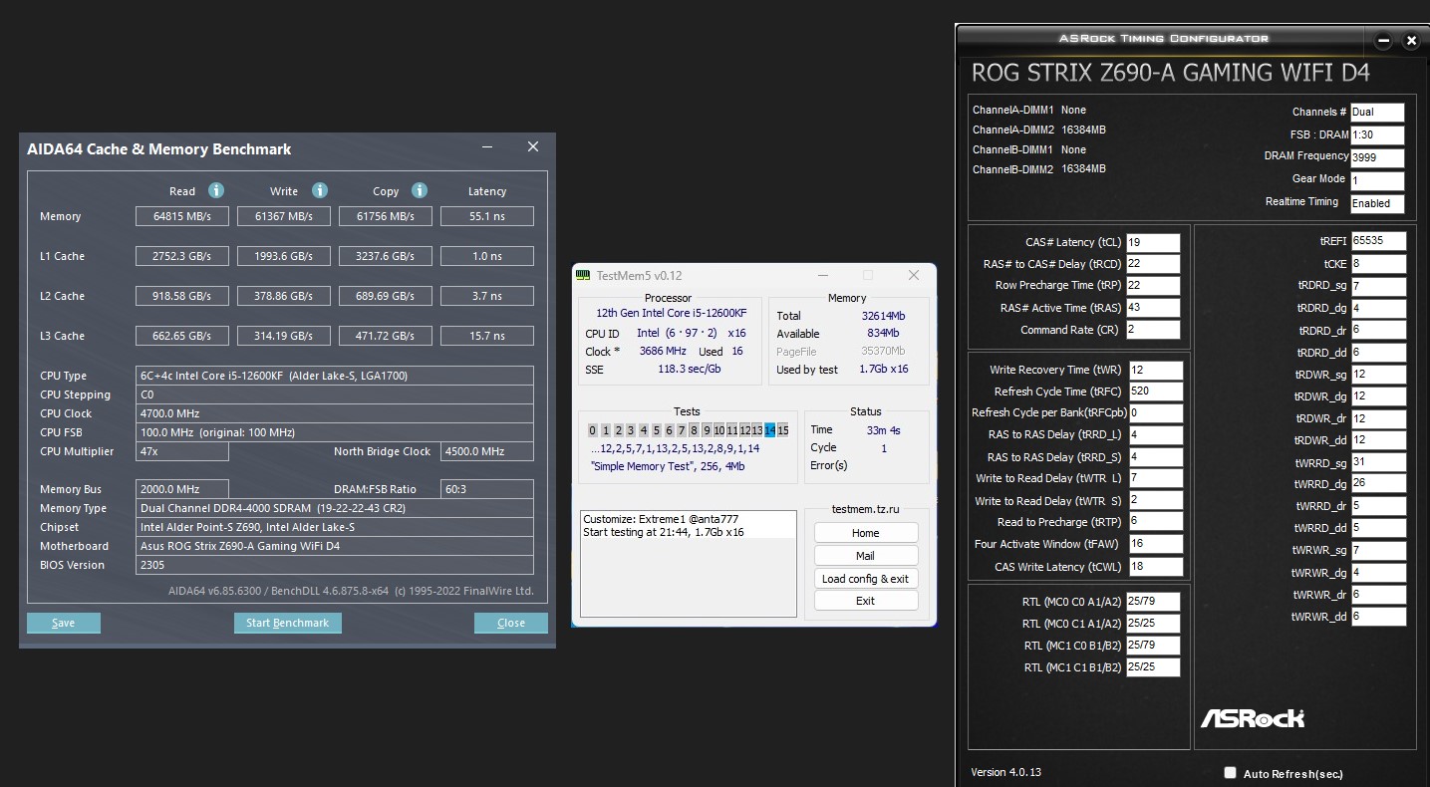Viewport: 1430px width, 787px height.
Task: Click Load config & exit in TestMem5
Action: click(x=866, y=579)
